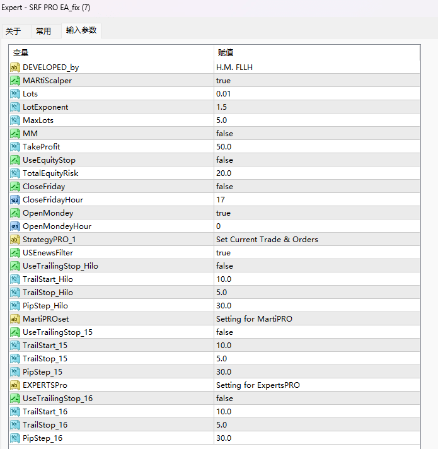The image size is (438, 449).
Task: Click the integer icon beside OpenMondeyHour
Action: pyautogui.click(x=15, y=226)
